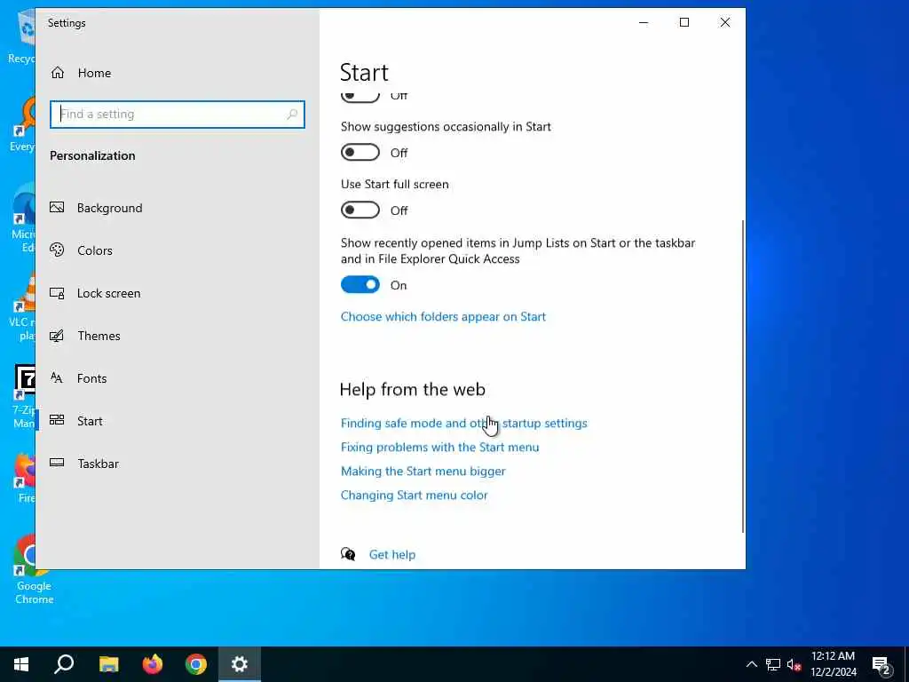Click the Taskbar icon in sidebar

click(x=57, y=463)
